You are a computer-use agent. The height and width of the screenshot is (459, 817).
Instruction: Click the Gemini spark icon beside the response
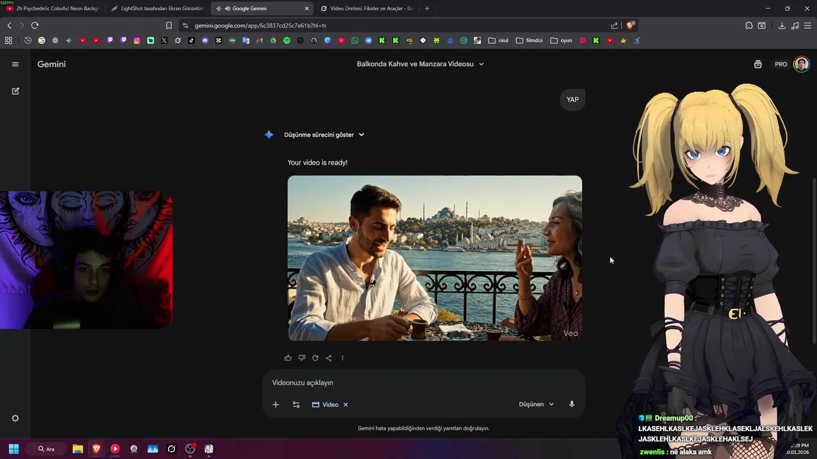click(x=269, y=135)
